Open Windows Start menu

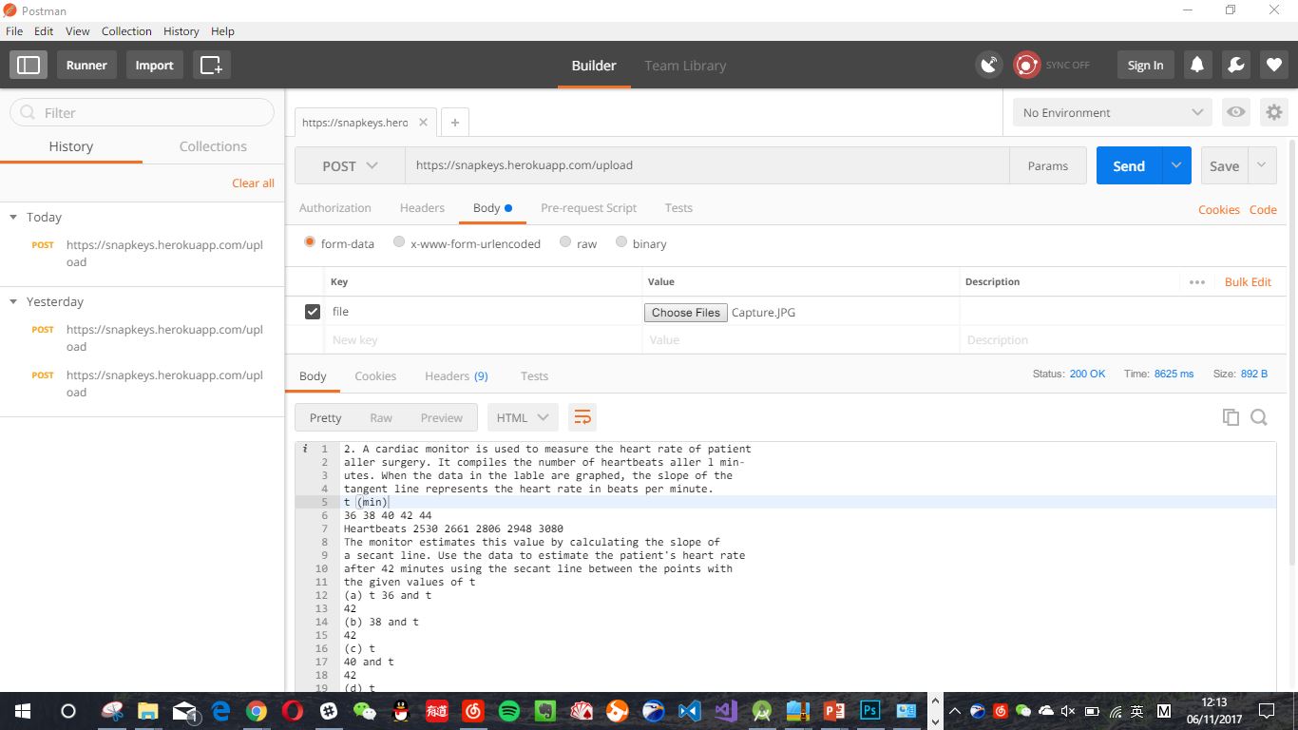click(23, 711)
